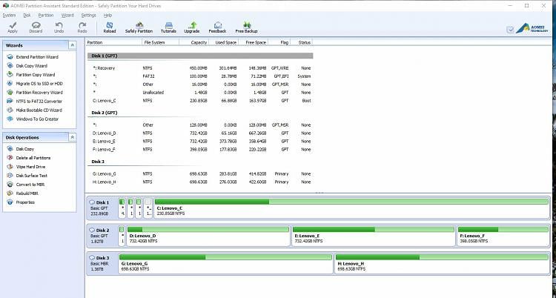Collapse the Wizards panel
The image size is (556, 298).
pos(73,45)
